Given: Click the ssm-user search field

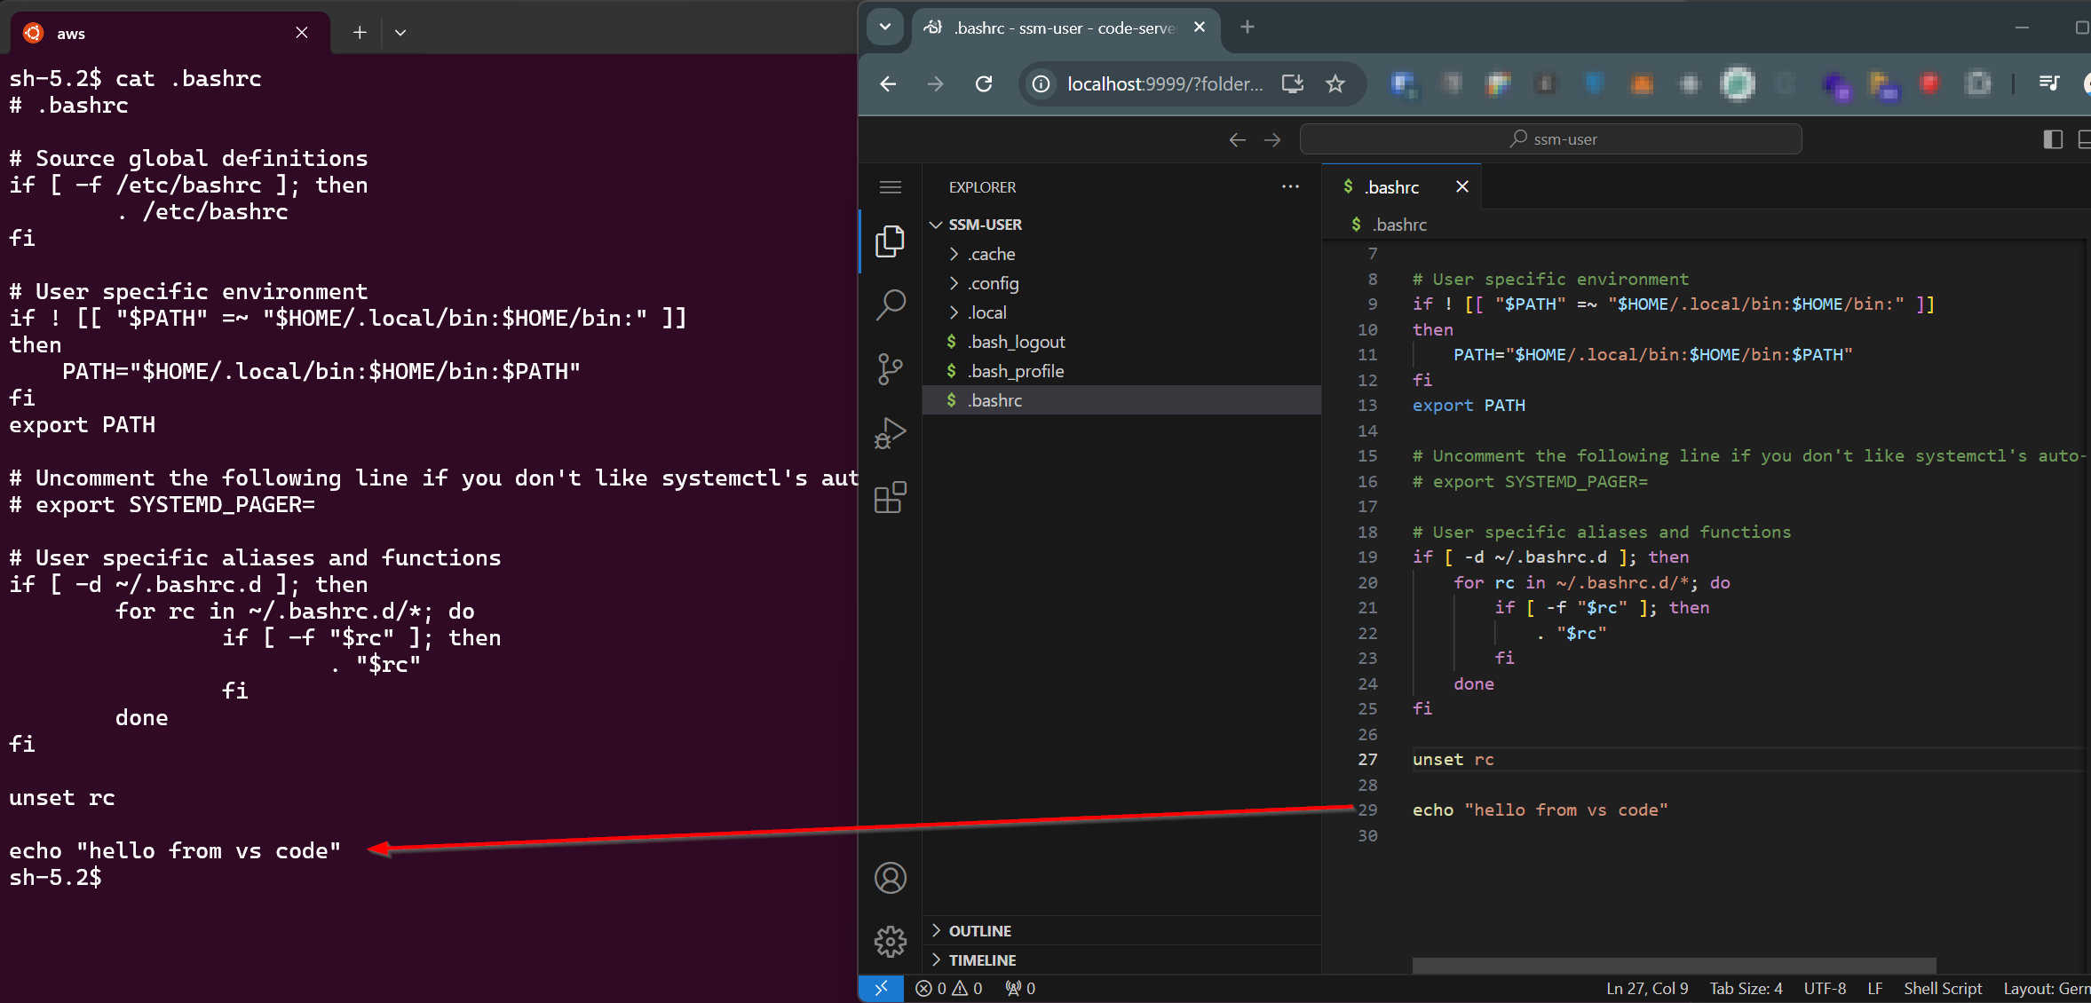Looking at the screenshot, I should [x=1554, y=139].
